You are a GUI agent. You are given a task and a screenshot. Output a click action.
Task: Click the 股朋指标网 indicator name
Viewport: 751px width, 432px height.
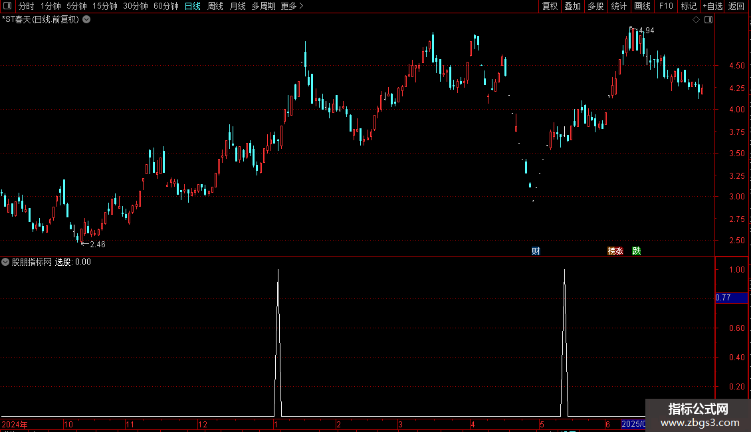pyautogui.click(x=32, y=262)
